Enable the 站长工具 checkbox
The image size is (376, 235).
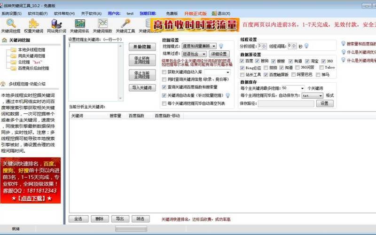point(242,75)
